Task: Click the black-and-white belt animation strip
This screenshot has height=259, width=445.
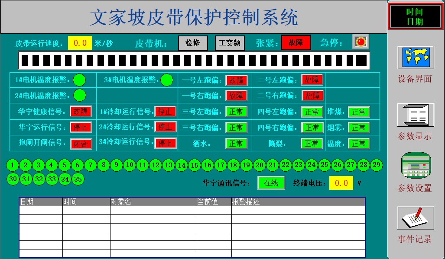Action: pyautogui.click(x=194, y=60)
